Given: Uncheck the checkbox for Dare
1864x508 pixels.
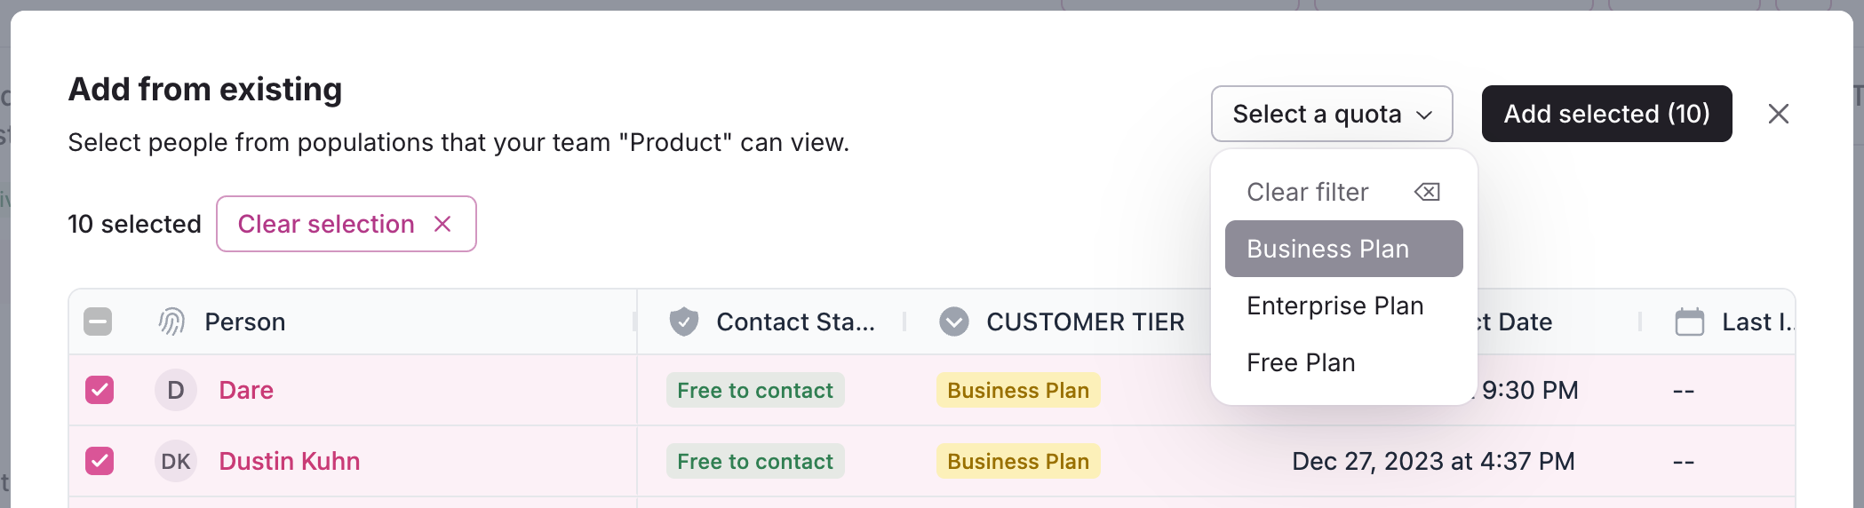Looking at the screenshot, I should pyautogui.click(x=100, y=390).
